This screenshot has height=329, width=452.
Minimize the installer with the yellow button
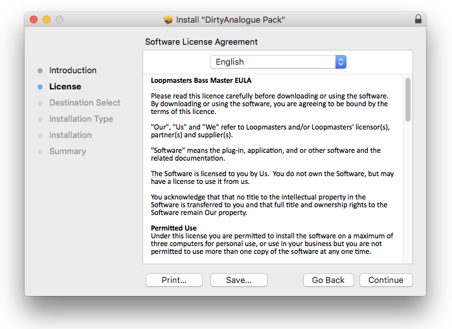(x=47, y=19)
